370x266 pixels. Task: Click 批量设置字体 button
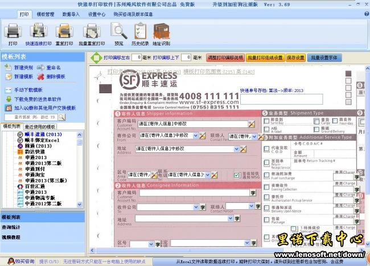pyautogui.click(x=324, y=58)
